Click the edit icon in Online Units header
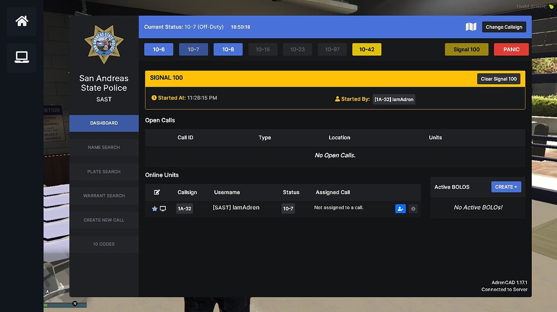The height and width of the screenshot is (312, 557). tap(157, 193)
